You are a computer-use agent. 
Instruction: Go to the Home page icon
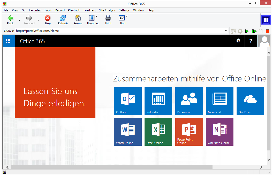tap(78, 18)
